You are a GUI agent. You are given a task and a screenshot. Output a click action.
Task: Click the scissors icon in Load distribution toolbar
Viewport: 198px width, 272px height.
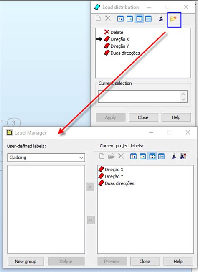pos(161,19)
